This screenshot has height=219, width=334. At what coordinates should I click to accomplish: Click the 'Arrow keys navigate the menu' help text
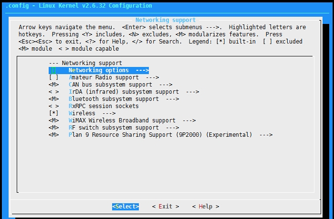point(67,27)
